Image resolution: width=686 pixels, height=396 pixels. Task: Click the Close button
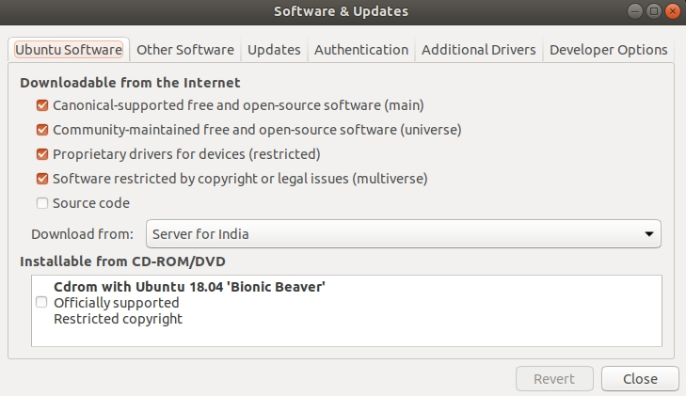(x=640, y=378)
